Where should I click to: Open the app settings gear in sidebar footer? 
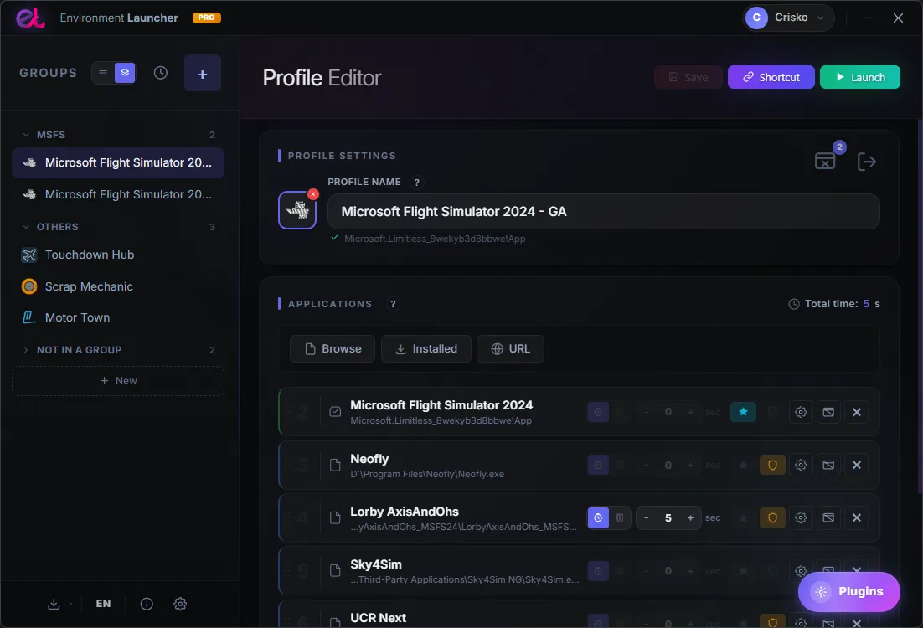tap(180, 604)
